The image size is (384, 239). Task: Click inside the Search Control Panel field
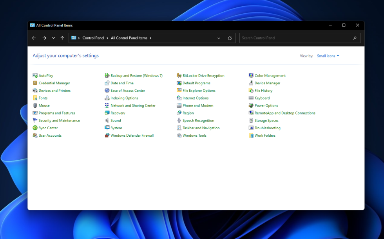300,38
